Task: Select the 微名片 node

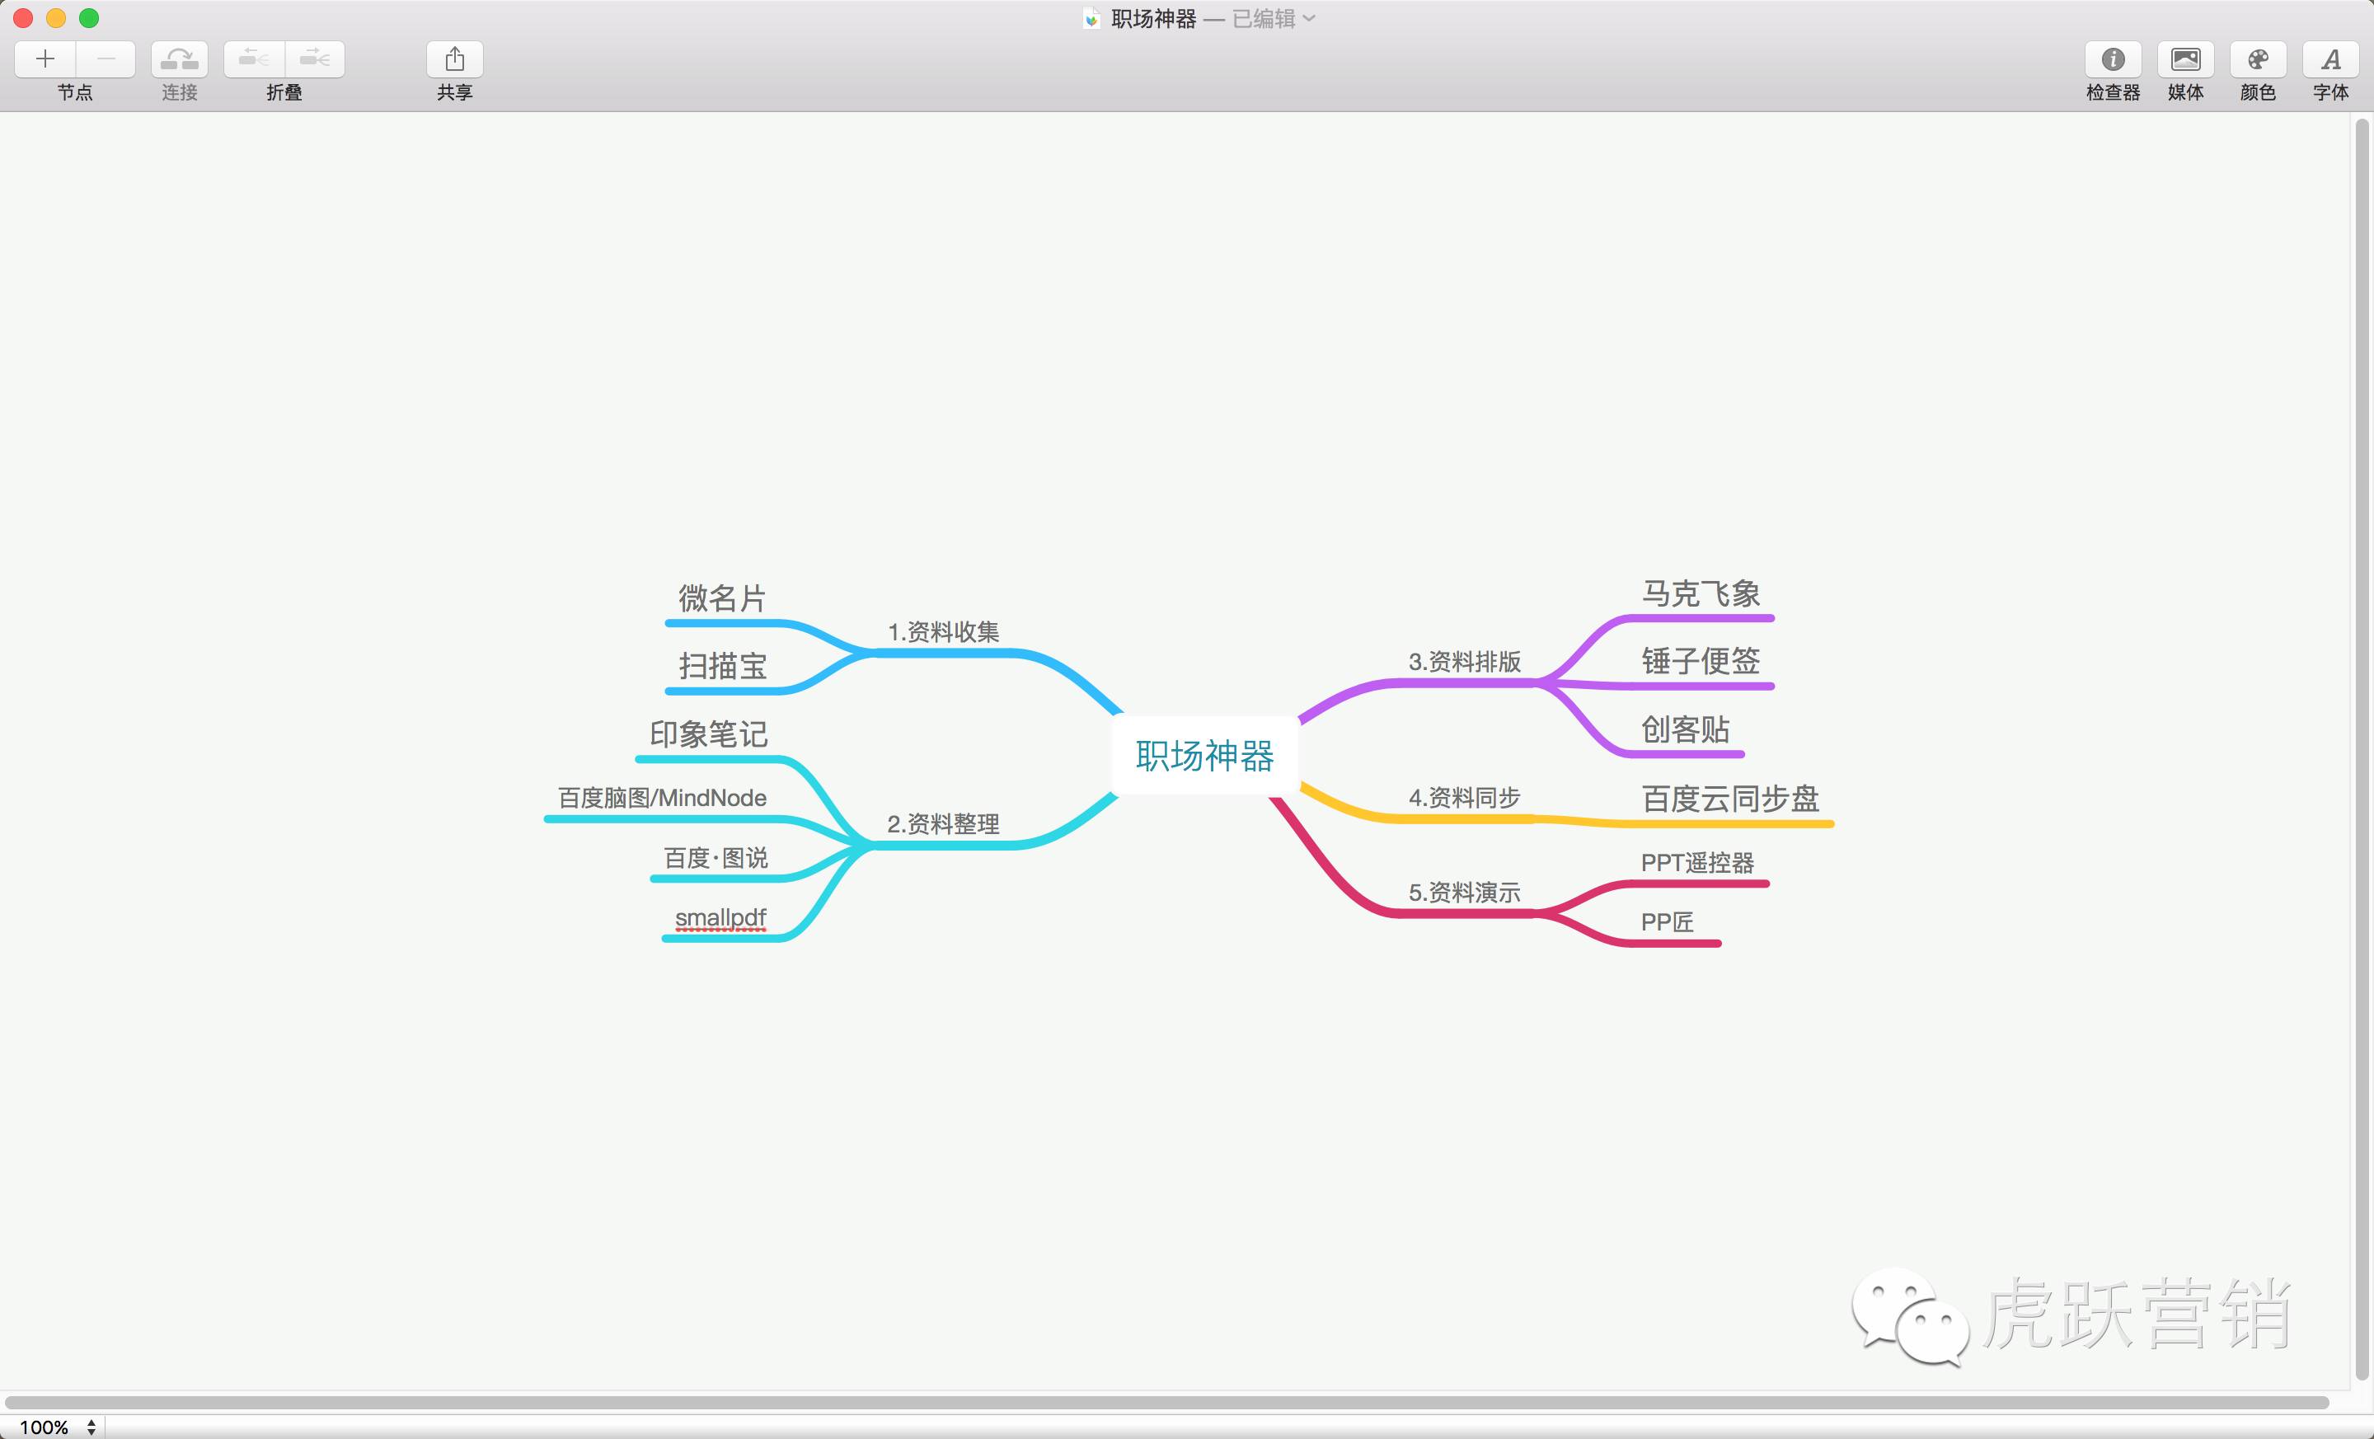Action: pyautogui.click(x=723, y=598)
